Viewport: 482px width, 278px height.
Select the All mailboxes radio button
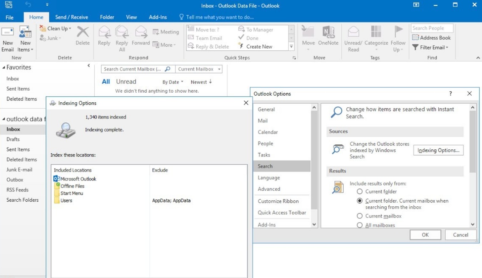[360, 225]
